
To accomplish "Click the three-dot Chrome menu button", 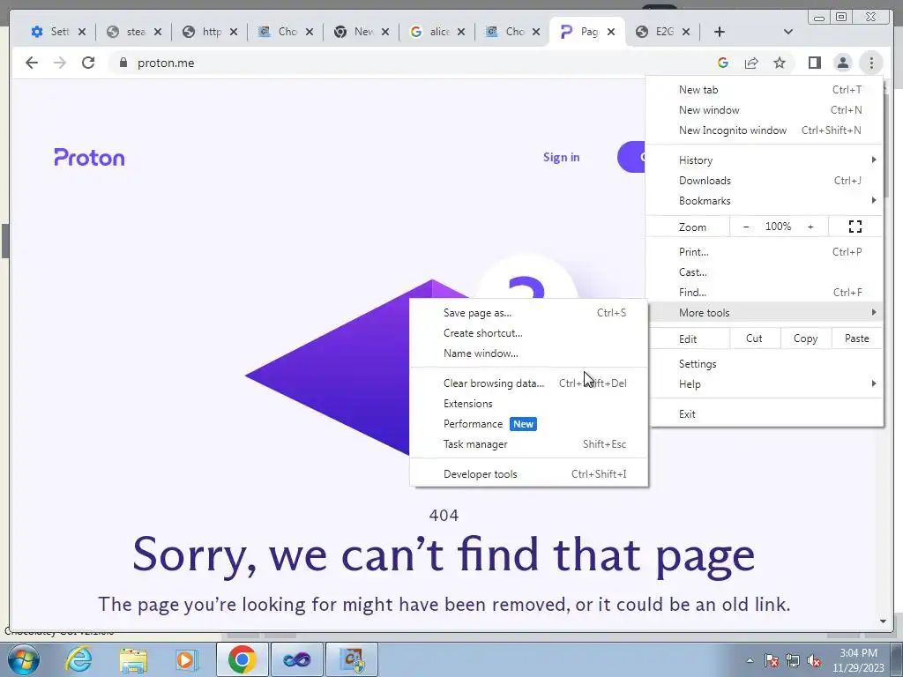I will point(870,63).
